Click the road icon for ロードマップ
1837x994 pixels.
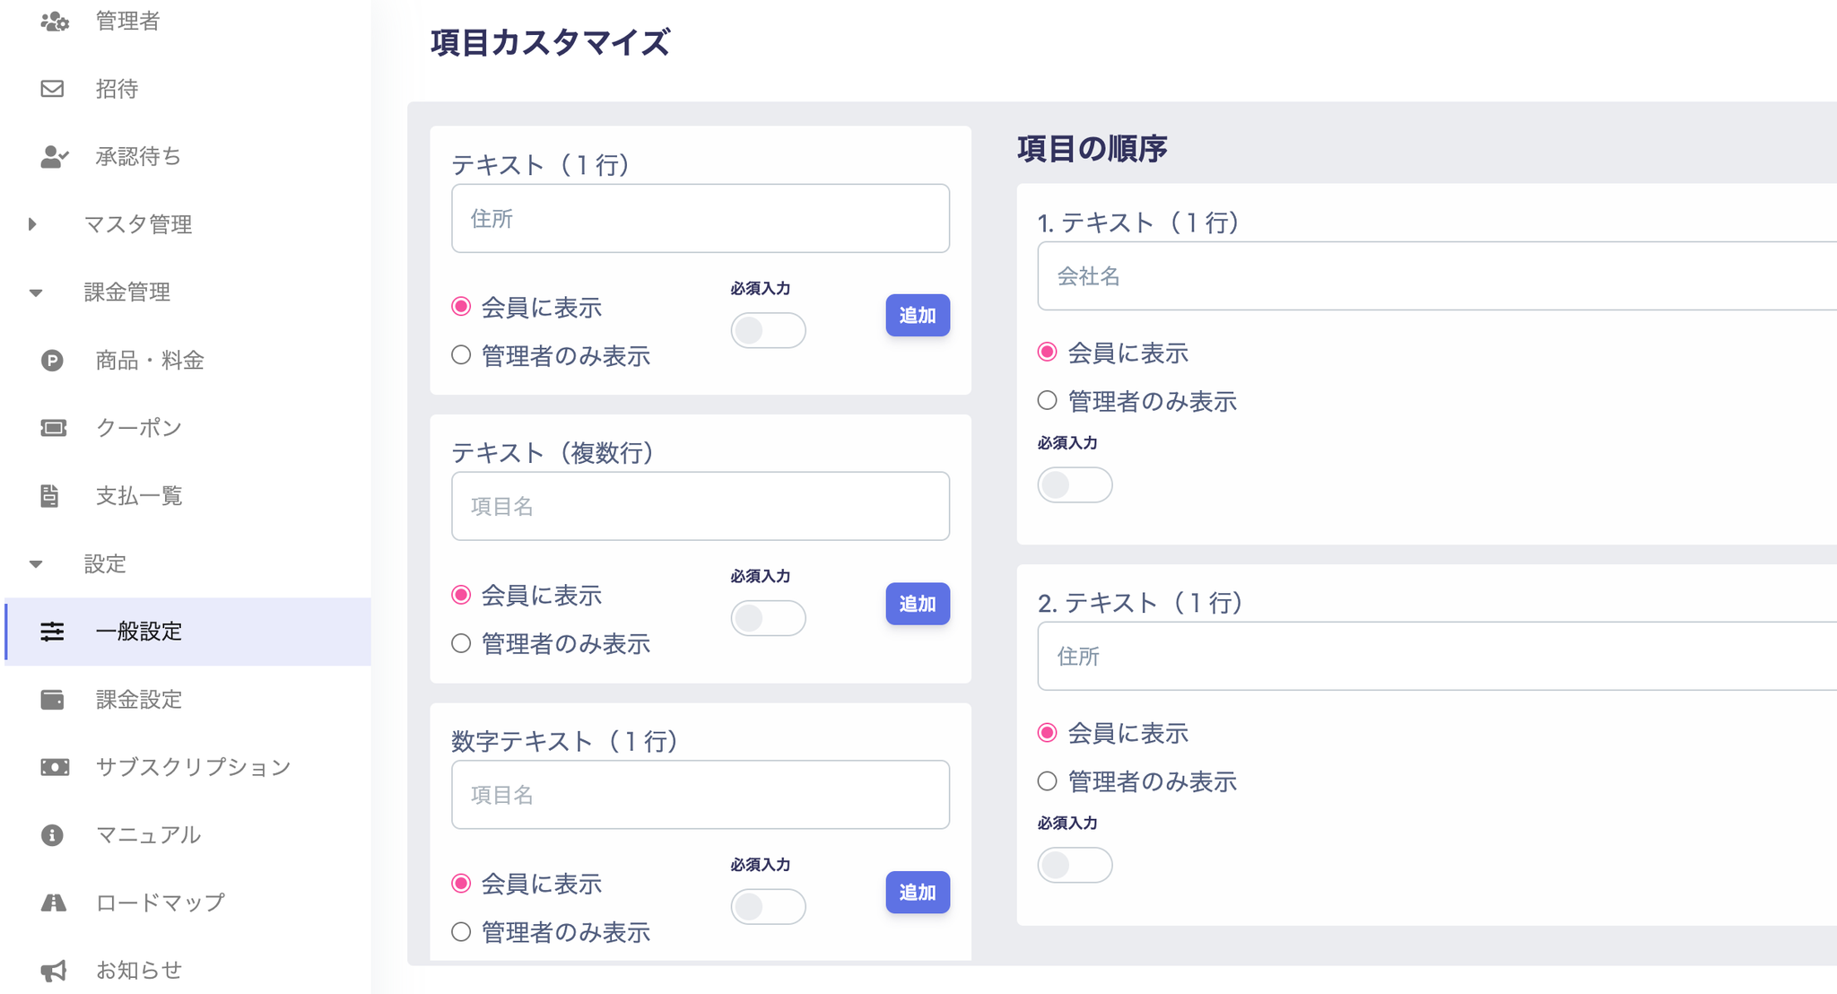(53, 902)
